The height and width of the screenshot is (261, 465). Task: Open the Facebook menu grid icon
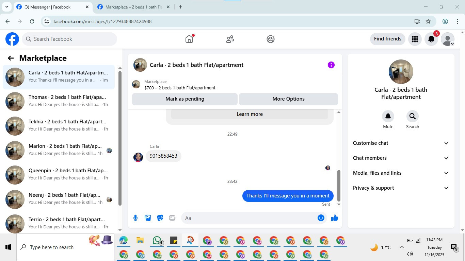click(x=415, y=39)
